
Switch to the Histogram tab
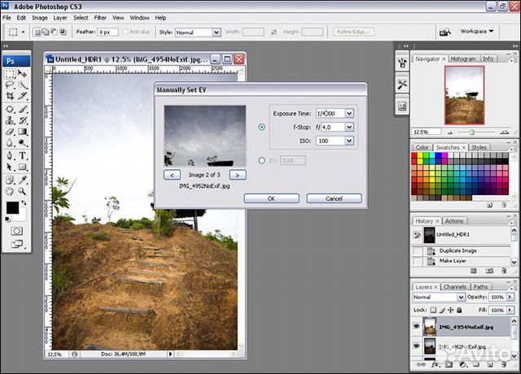[463, 59]
